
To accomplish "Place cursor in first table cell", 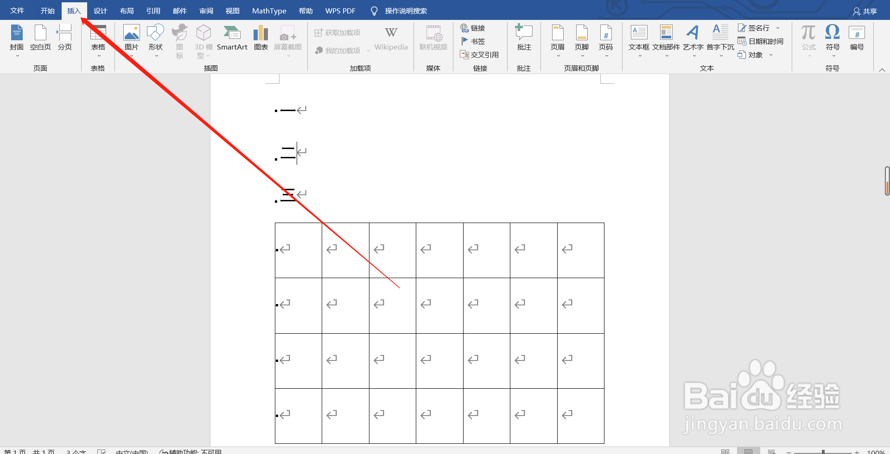I will (299, 250).
